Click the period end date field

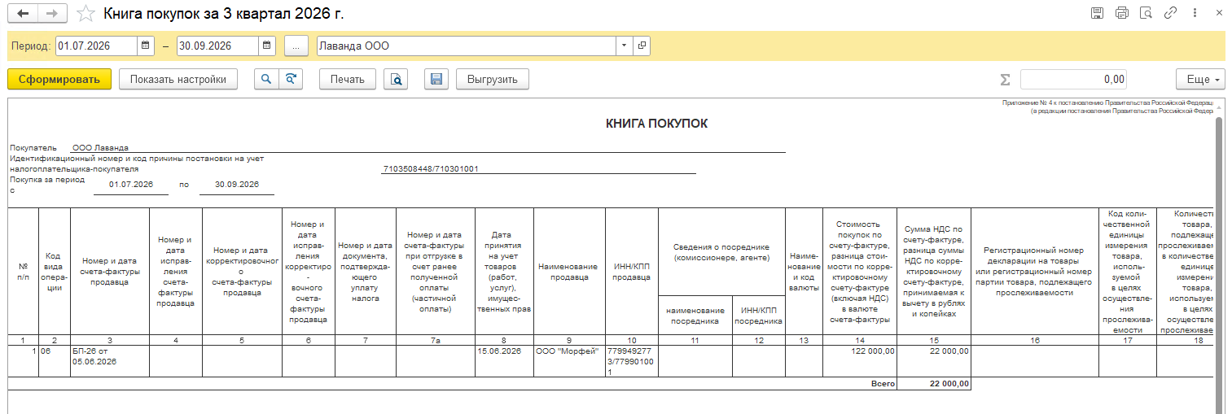(217, 46)
